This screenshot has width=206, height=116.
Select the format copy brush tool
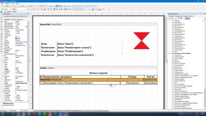(1, 22)
